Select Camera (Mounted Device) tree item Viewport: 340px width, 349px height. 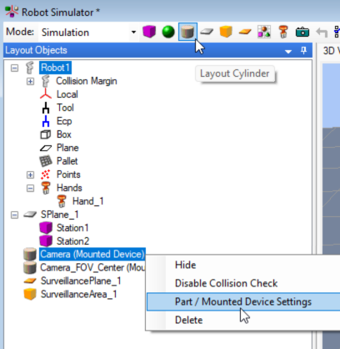pyautogui.click(x=92, y=255)
